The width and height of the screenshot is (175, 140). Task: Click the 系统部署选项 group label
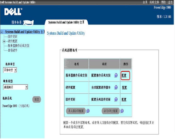coord(70,50)
